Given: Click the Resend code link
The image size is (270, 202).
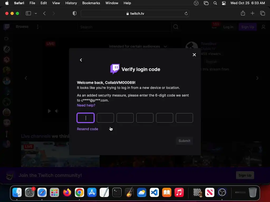Looking at the screenshot, I should click(x=87, y=129).
